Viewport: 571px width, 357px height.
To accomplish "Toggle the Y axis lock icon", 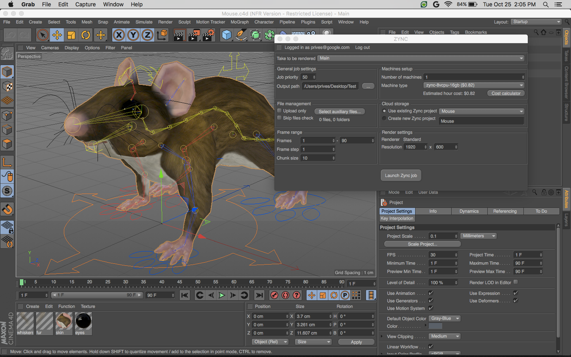I will [132, 35].
